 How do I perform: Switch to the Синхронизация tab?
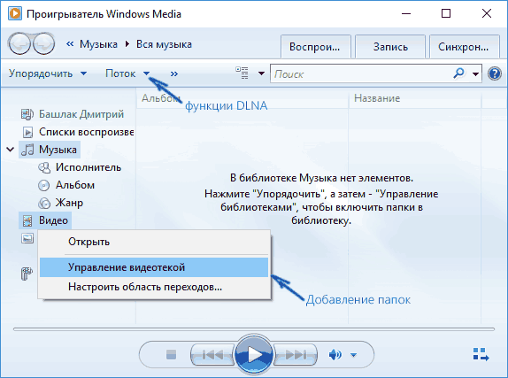(x=464, y=47)
